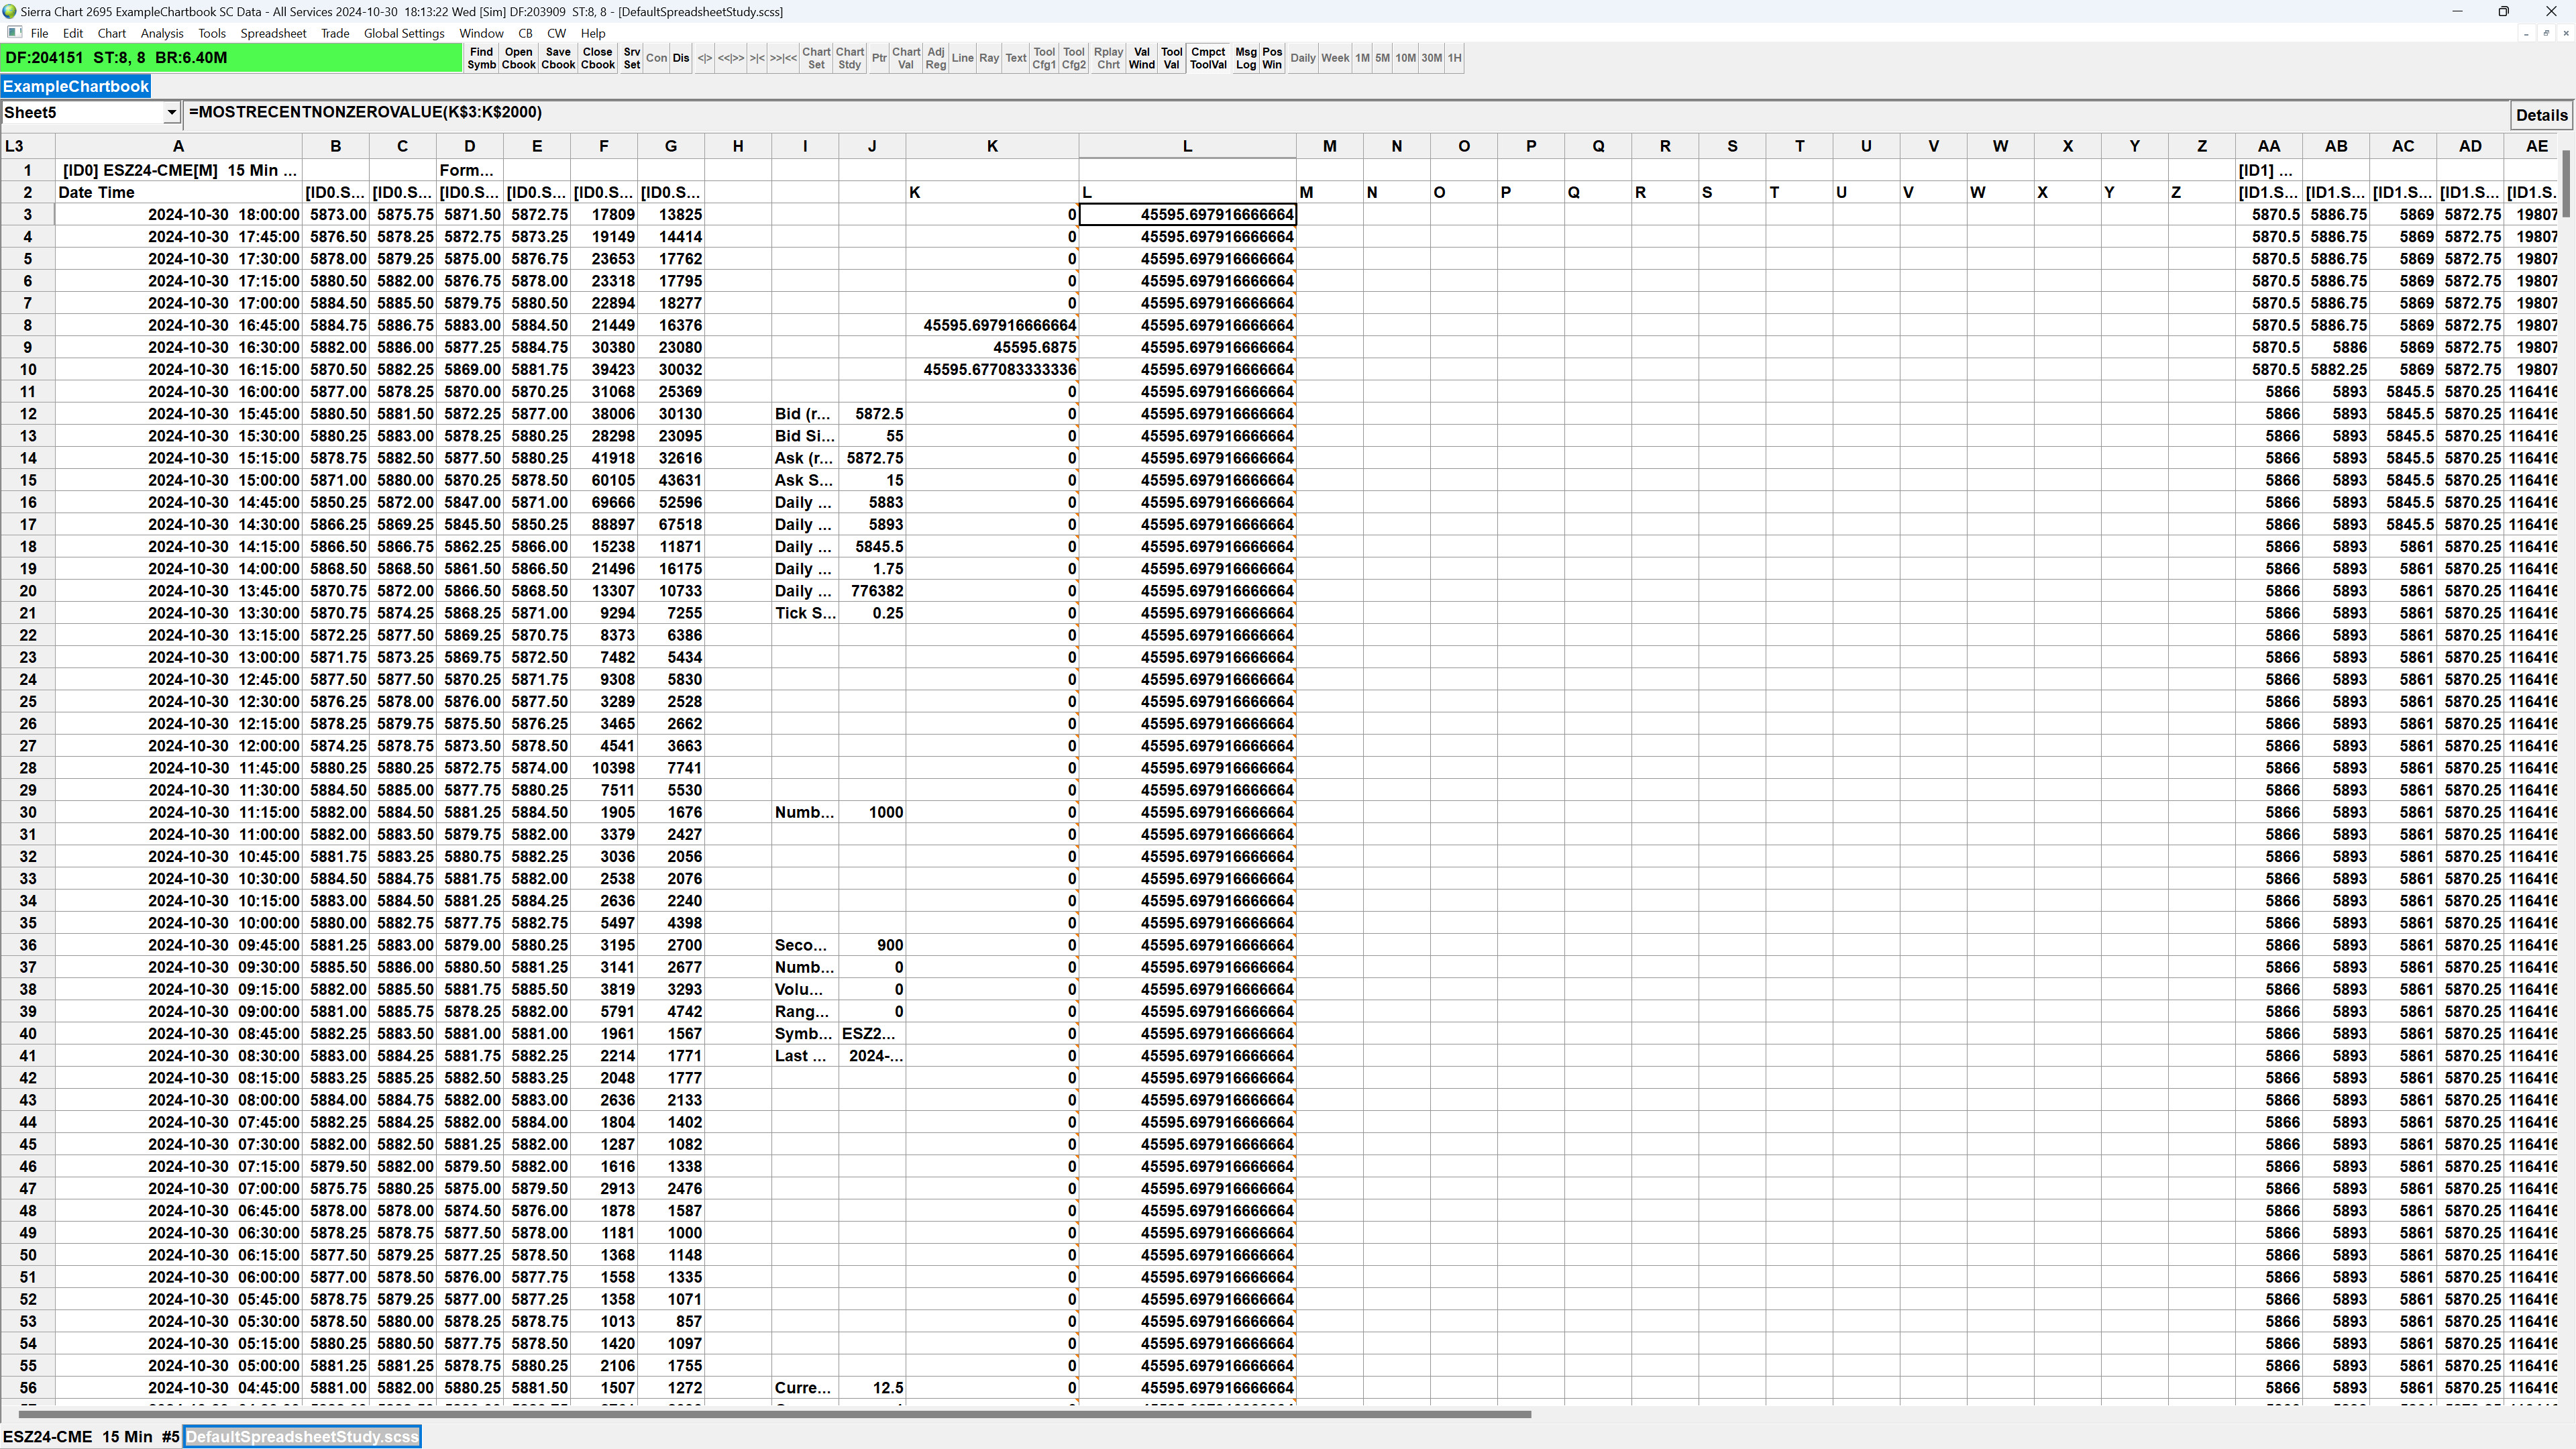The width and height of the screenshot is (2576, 1449).
Task: Toggle the Tool Val window
Action: tap(1171, 58)
